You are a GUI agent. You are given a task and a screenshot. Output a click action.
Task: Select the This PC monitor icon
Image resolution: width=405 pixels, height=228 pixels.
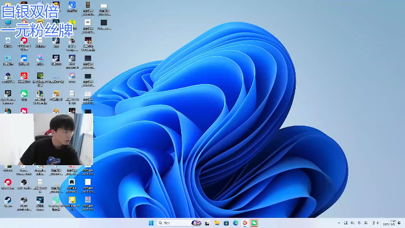[x=8, y=23]
